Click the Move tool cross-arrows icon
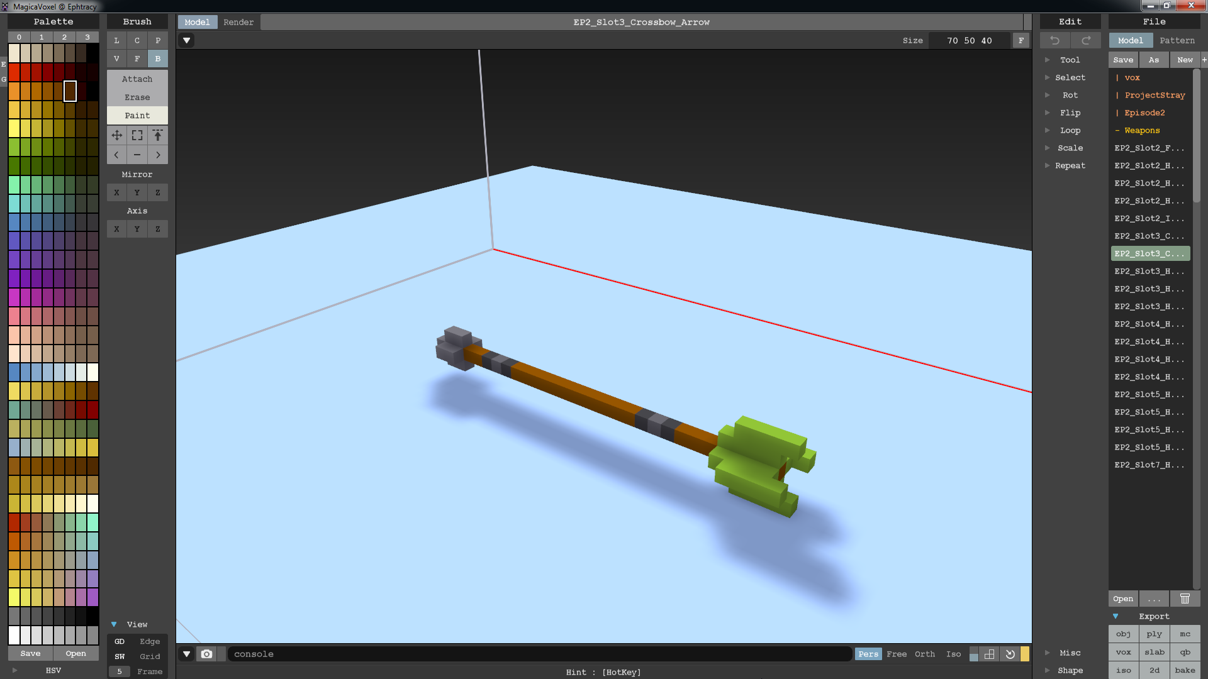This screenshot has height=679, width=1208. tap(117, 135)
